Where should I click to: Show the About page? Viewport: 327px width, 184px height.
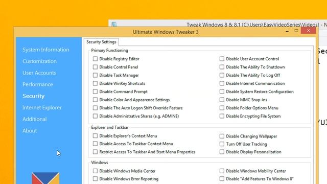pos(30,131)
